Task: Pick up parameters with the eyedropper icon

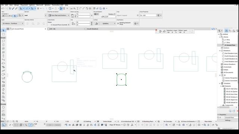Action: tap(13, 9)
